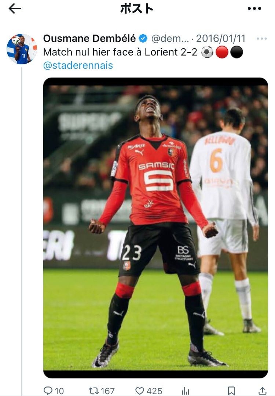Tap the 167 repost count
This screenshot has width=275, height=396.
[108, 391]
